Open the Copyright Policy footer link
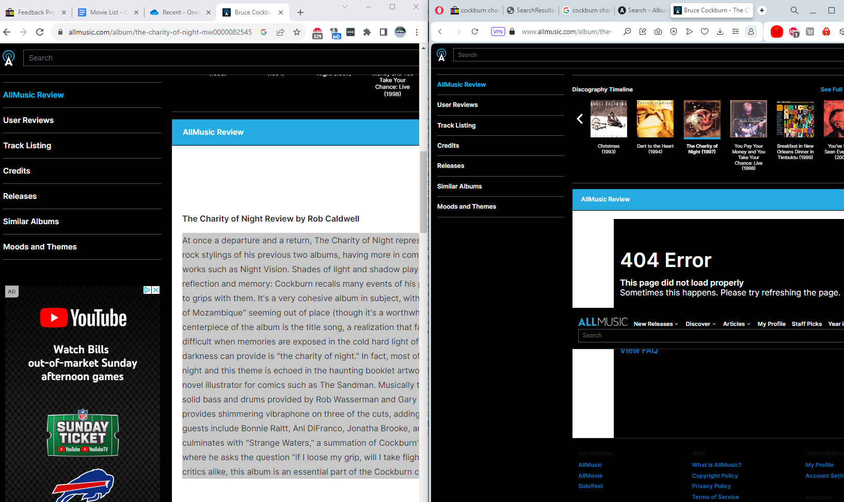 (x=714, y=476)
